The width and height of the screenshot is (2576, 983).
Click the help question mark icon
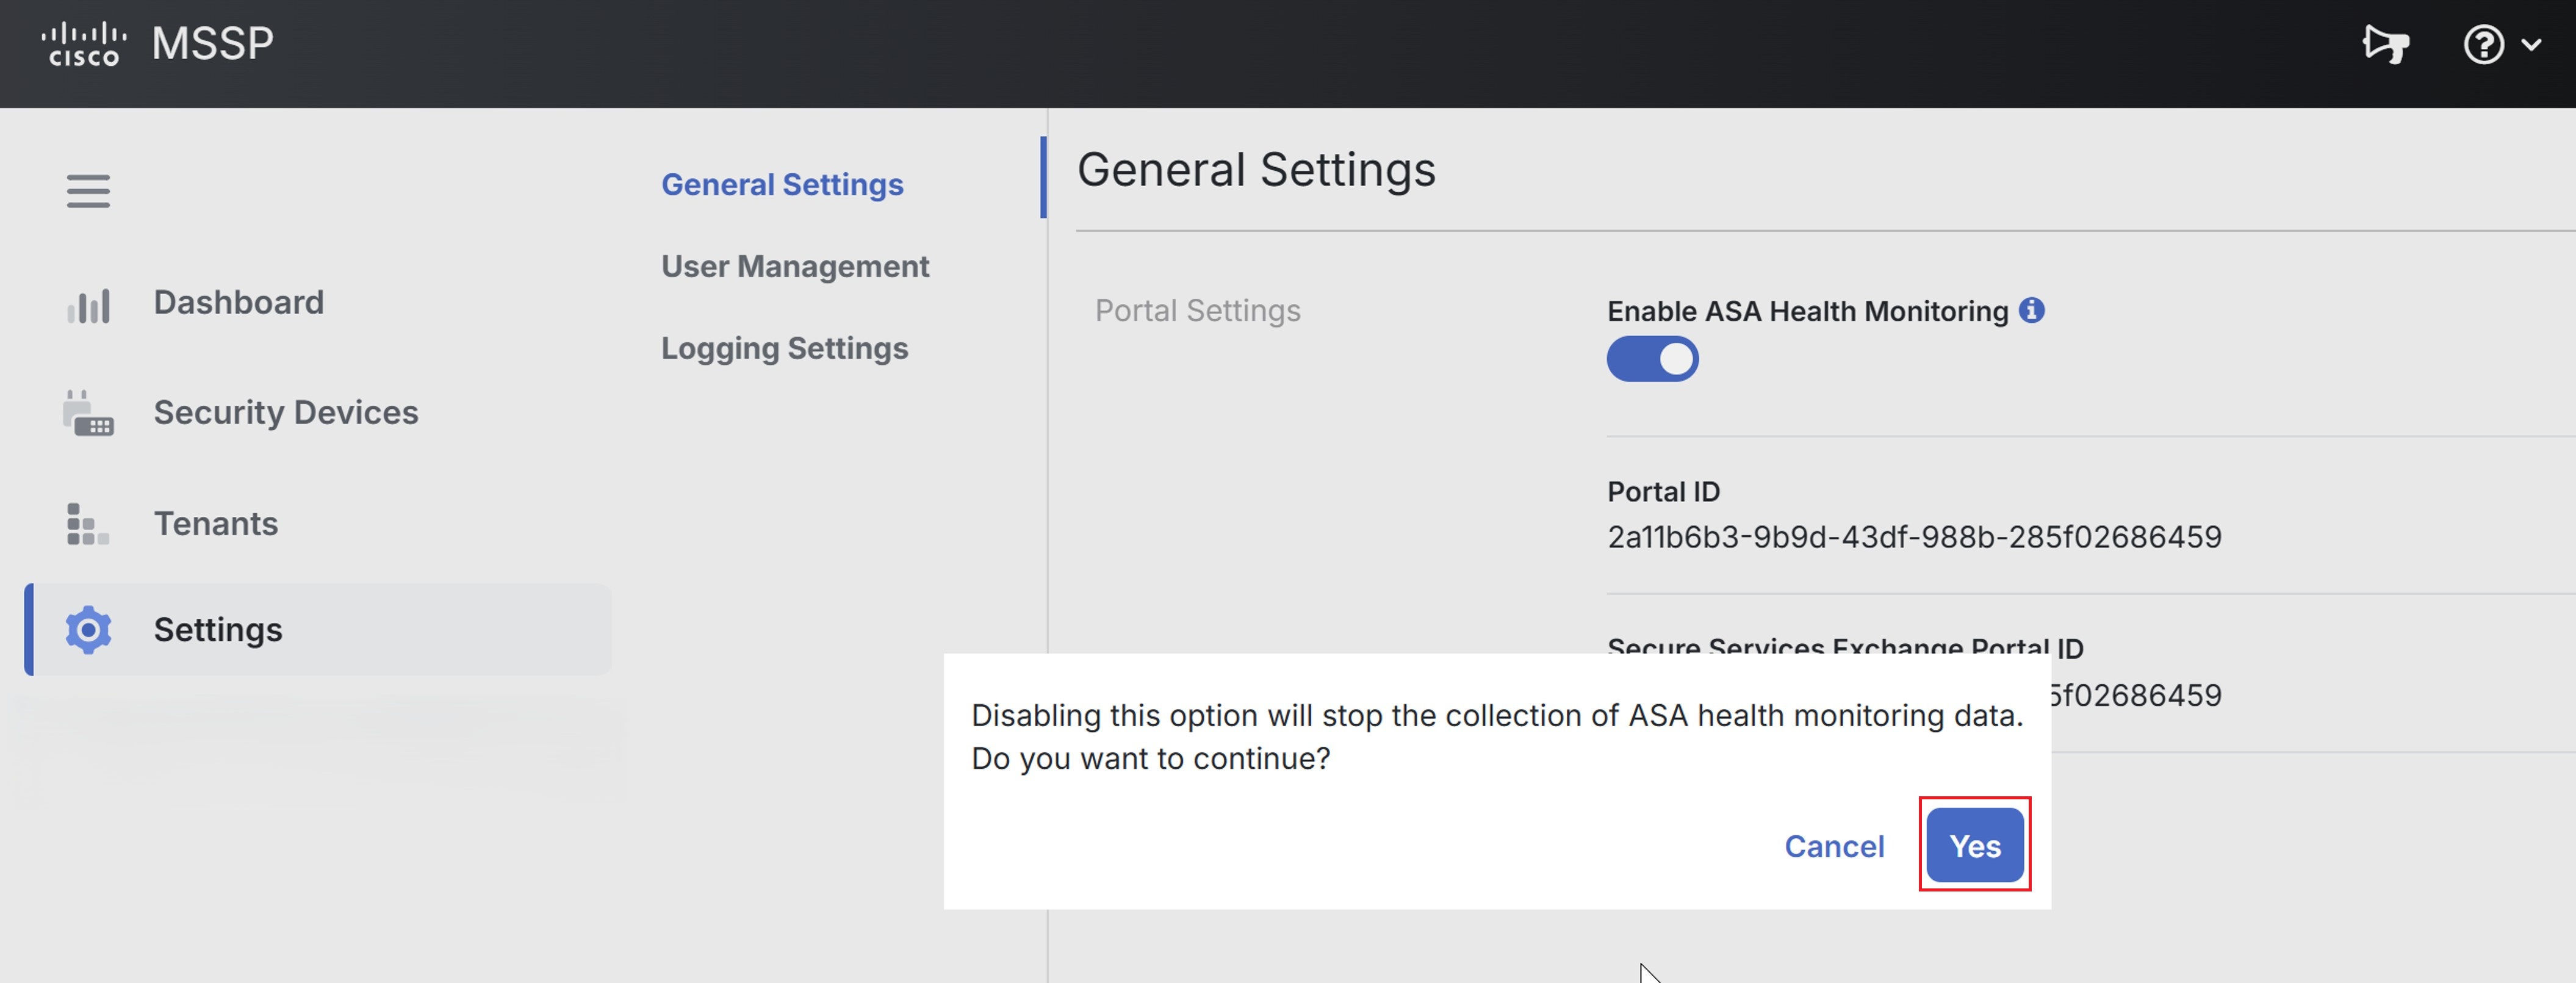[2486, 44]
